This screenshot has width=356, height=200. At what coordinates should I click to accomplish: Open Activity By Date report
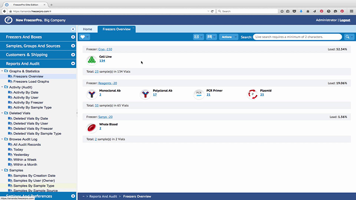click(x=26, y=92)
